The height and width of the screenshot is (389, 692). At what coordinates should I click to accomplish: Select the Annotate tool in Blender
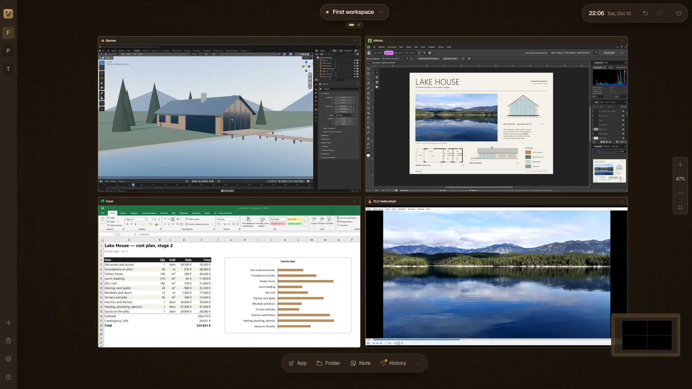pyautogui.click(x=102, y=93)
